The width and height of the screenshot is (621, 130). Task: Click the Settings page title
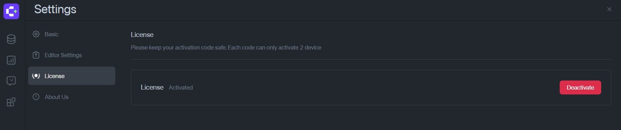[55, 9]
